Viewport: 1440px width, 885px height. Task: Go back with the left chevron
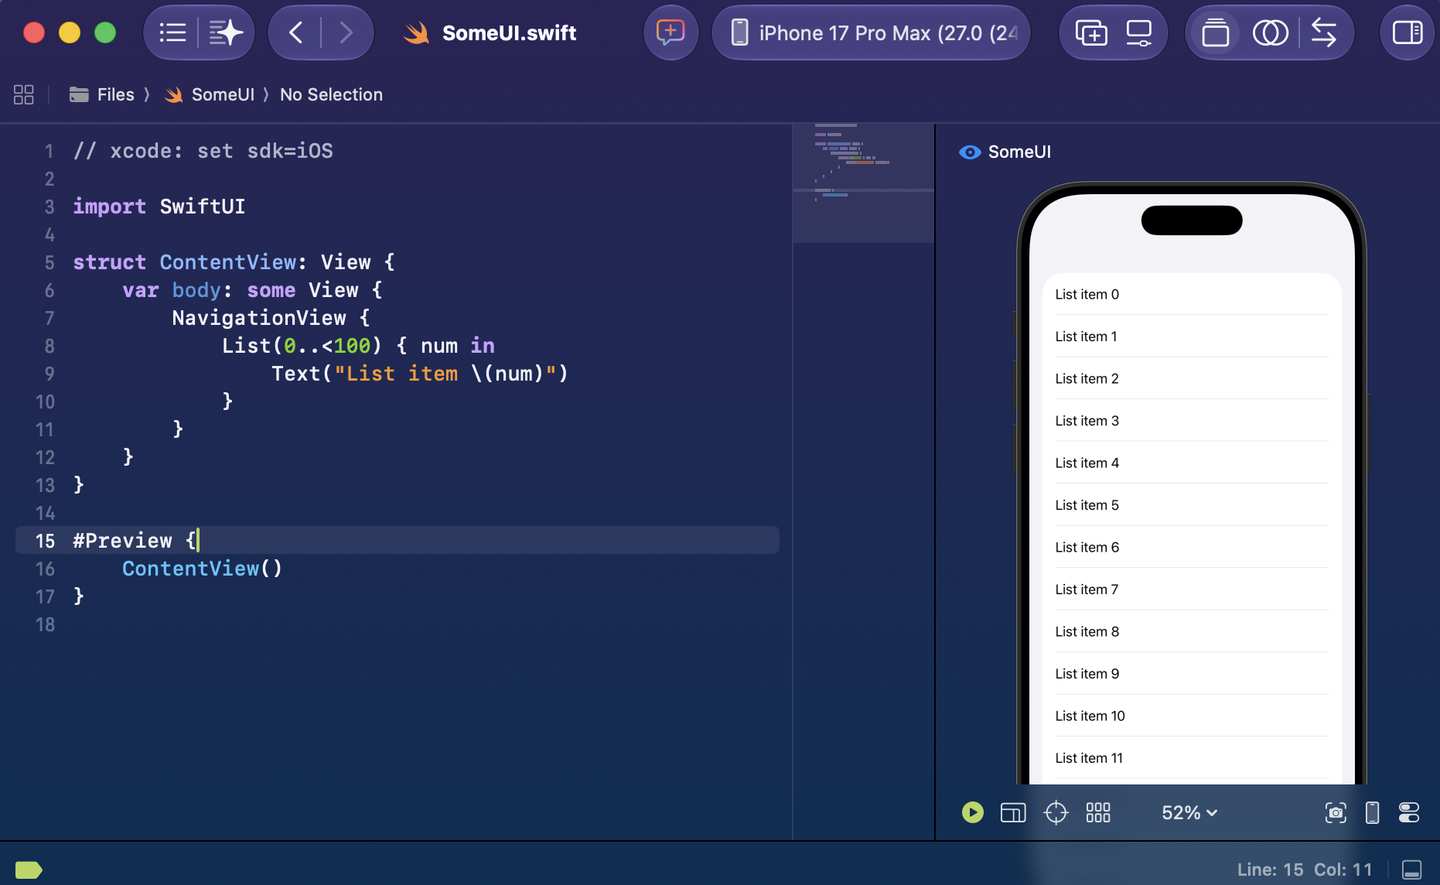click(295, 32)
